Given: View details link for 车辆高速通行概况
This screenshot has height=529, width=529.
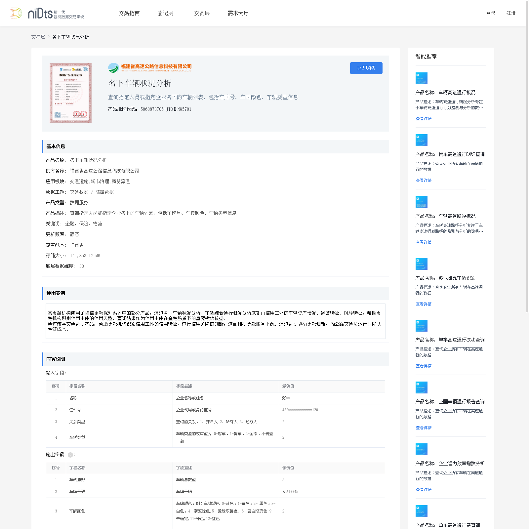Looking at the screenshot, I should coord(424,119).
